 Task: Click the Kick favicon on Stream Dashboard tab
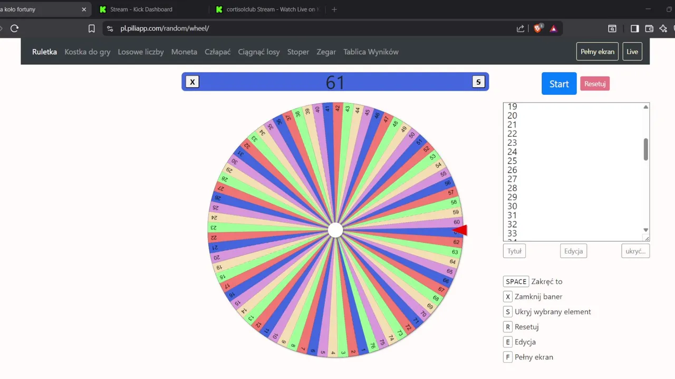[x=103, y=9]
